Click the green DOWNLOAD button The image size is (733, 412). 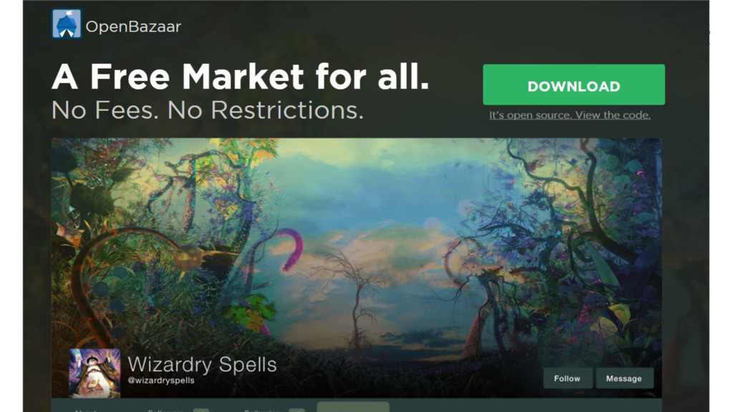tap(573, 84)
